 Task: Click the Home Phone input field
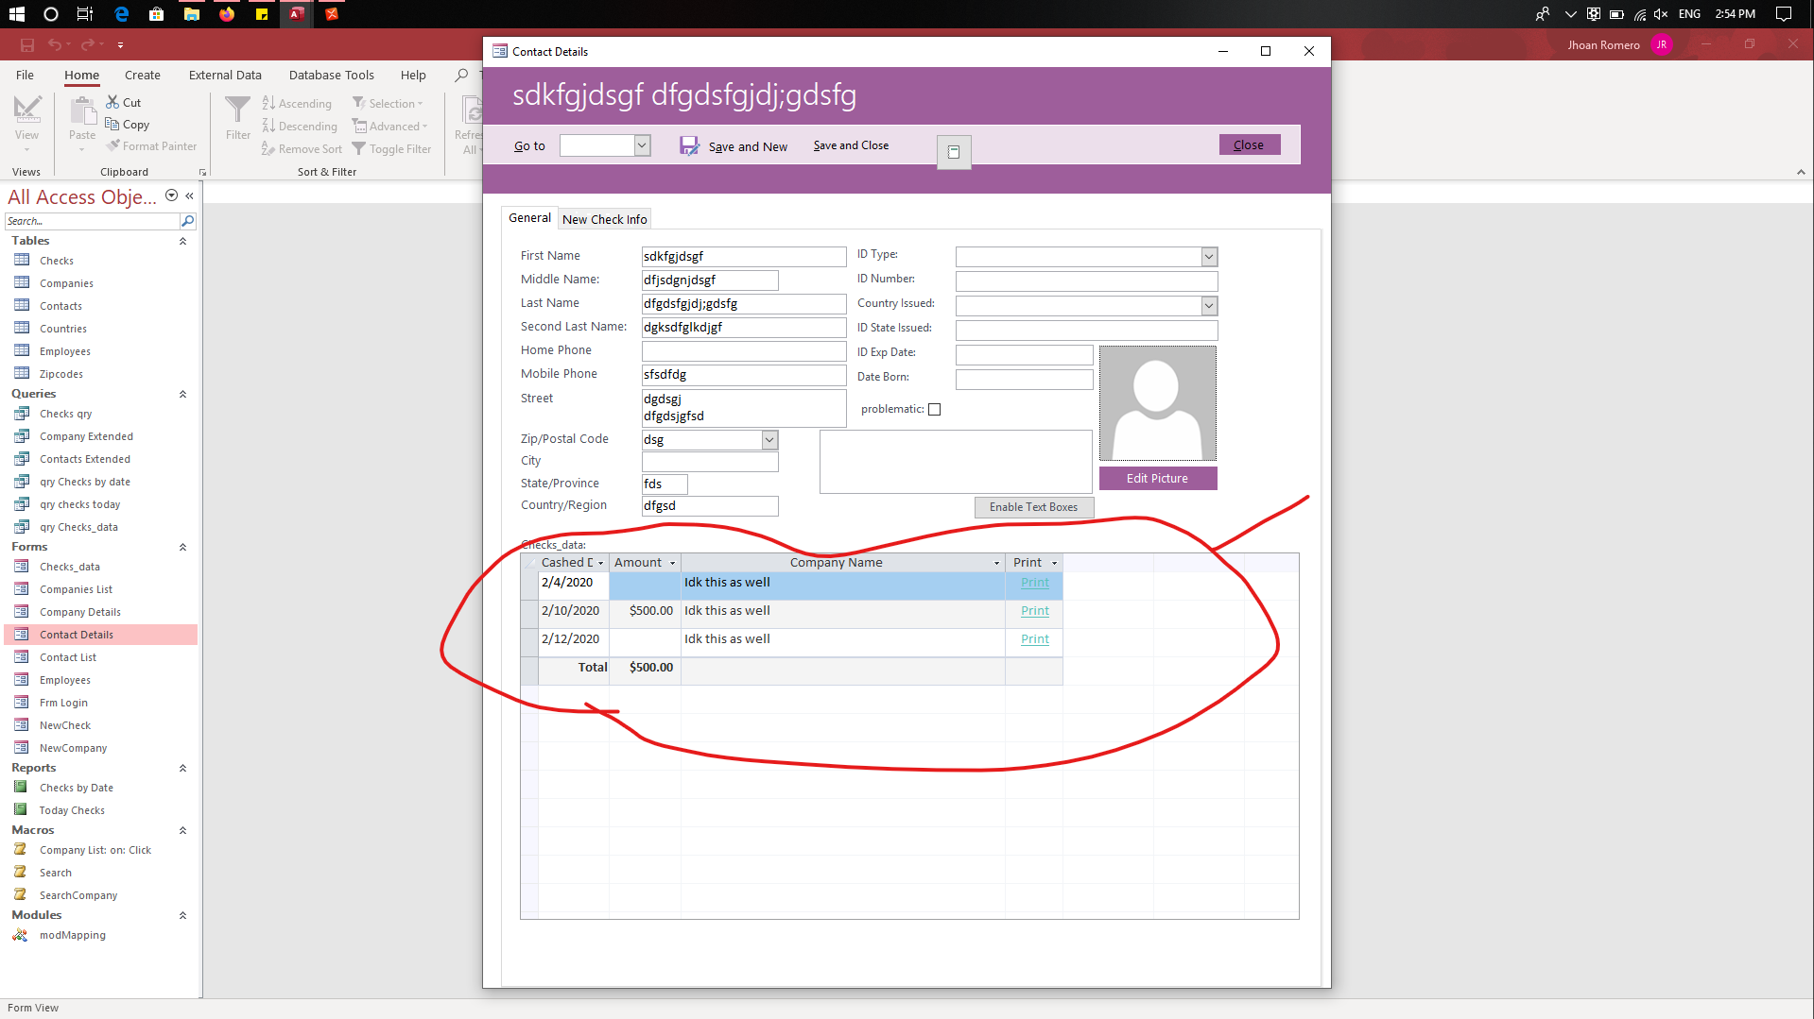744,351
